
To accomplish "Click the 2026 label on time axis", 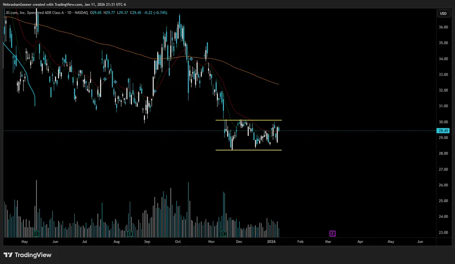I will (x=271, y=241).
